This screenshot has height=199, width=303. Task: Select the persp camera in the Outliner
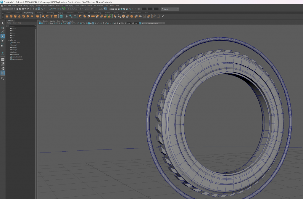[x=14, y=28]
